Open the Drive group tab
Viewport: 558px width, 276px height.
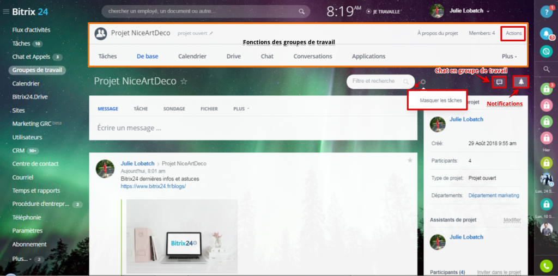pyautogui.click(x=233, y=56)
